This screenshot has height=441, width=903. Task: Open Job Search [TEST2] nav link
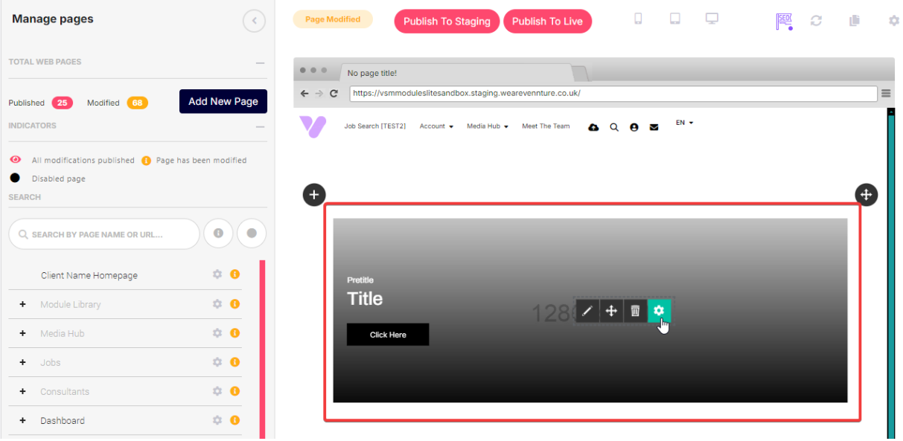[375, 126]
